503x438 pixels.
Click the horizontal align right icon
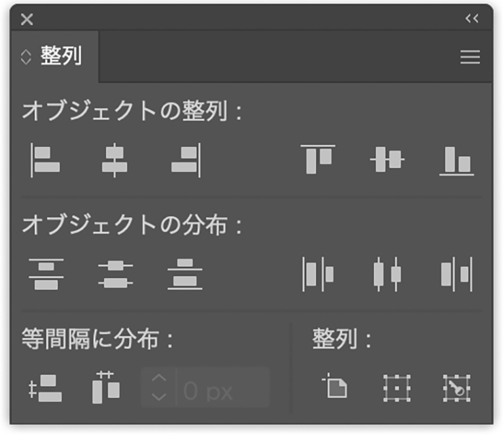(x=186, y=160)
